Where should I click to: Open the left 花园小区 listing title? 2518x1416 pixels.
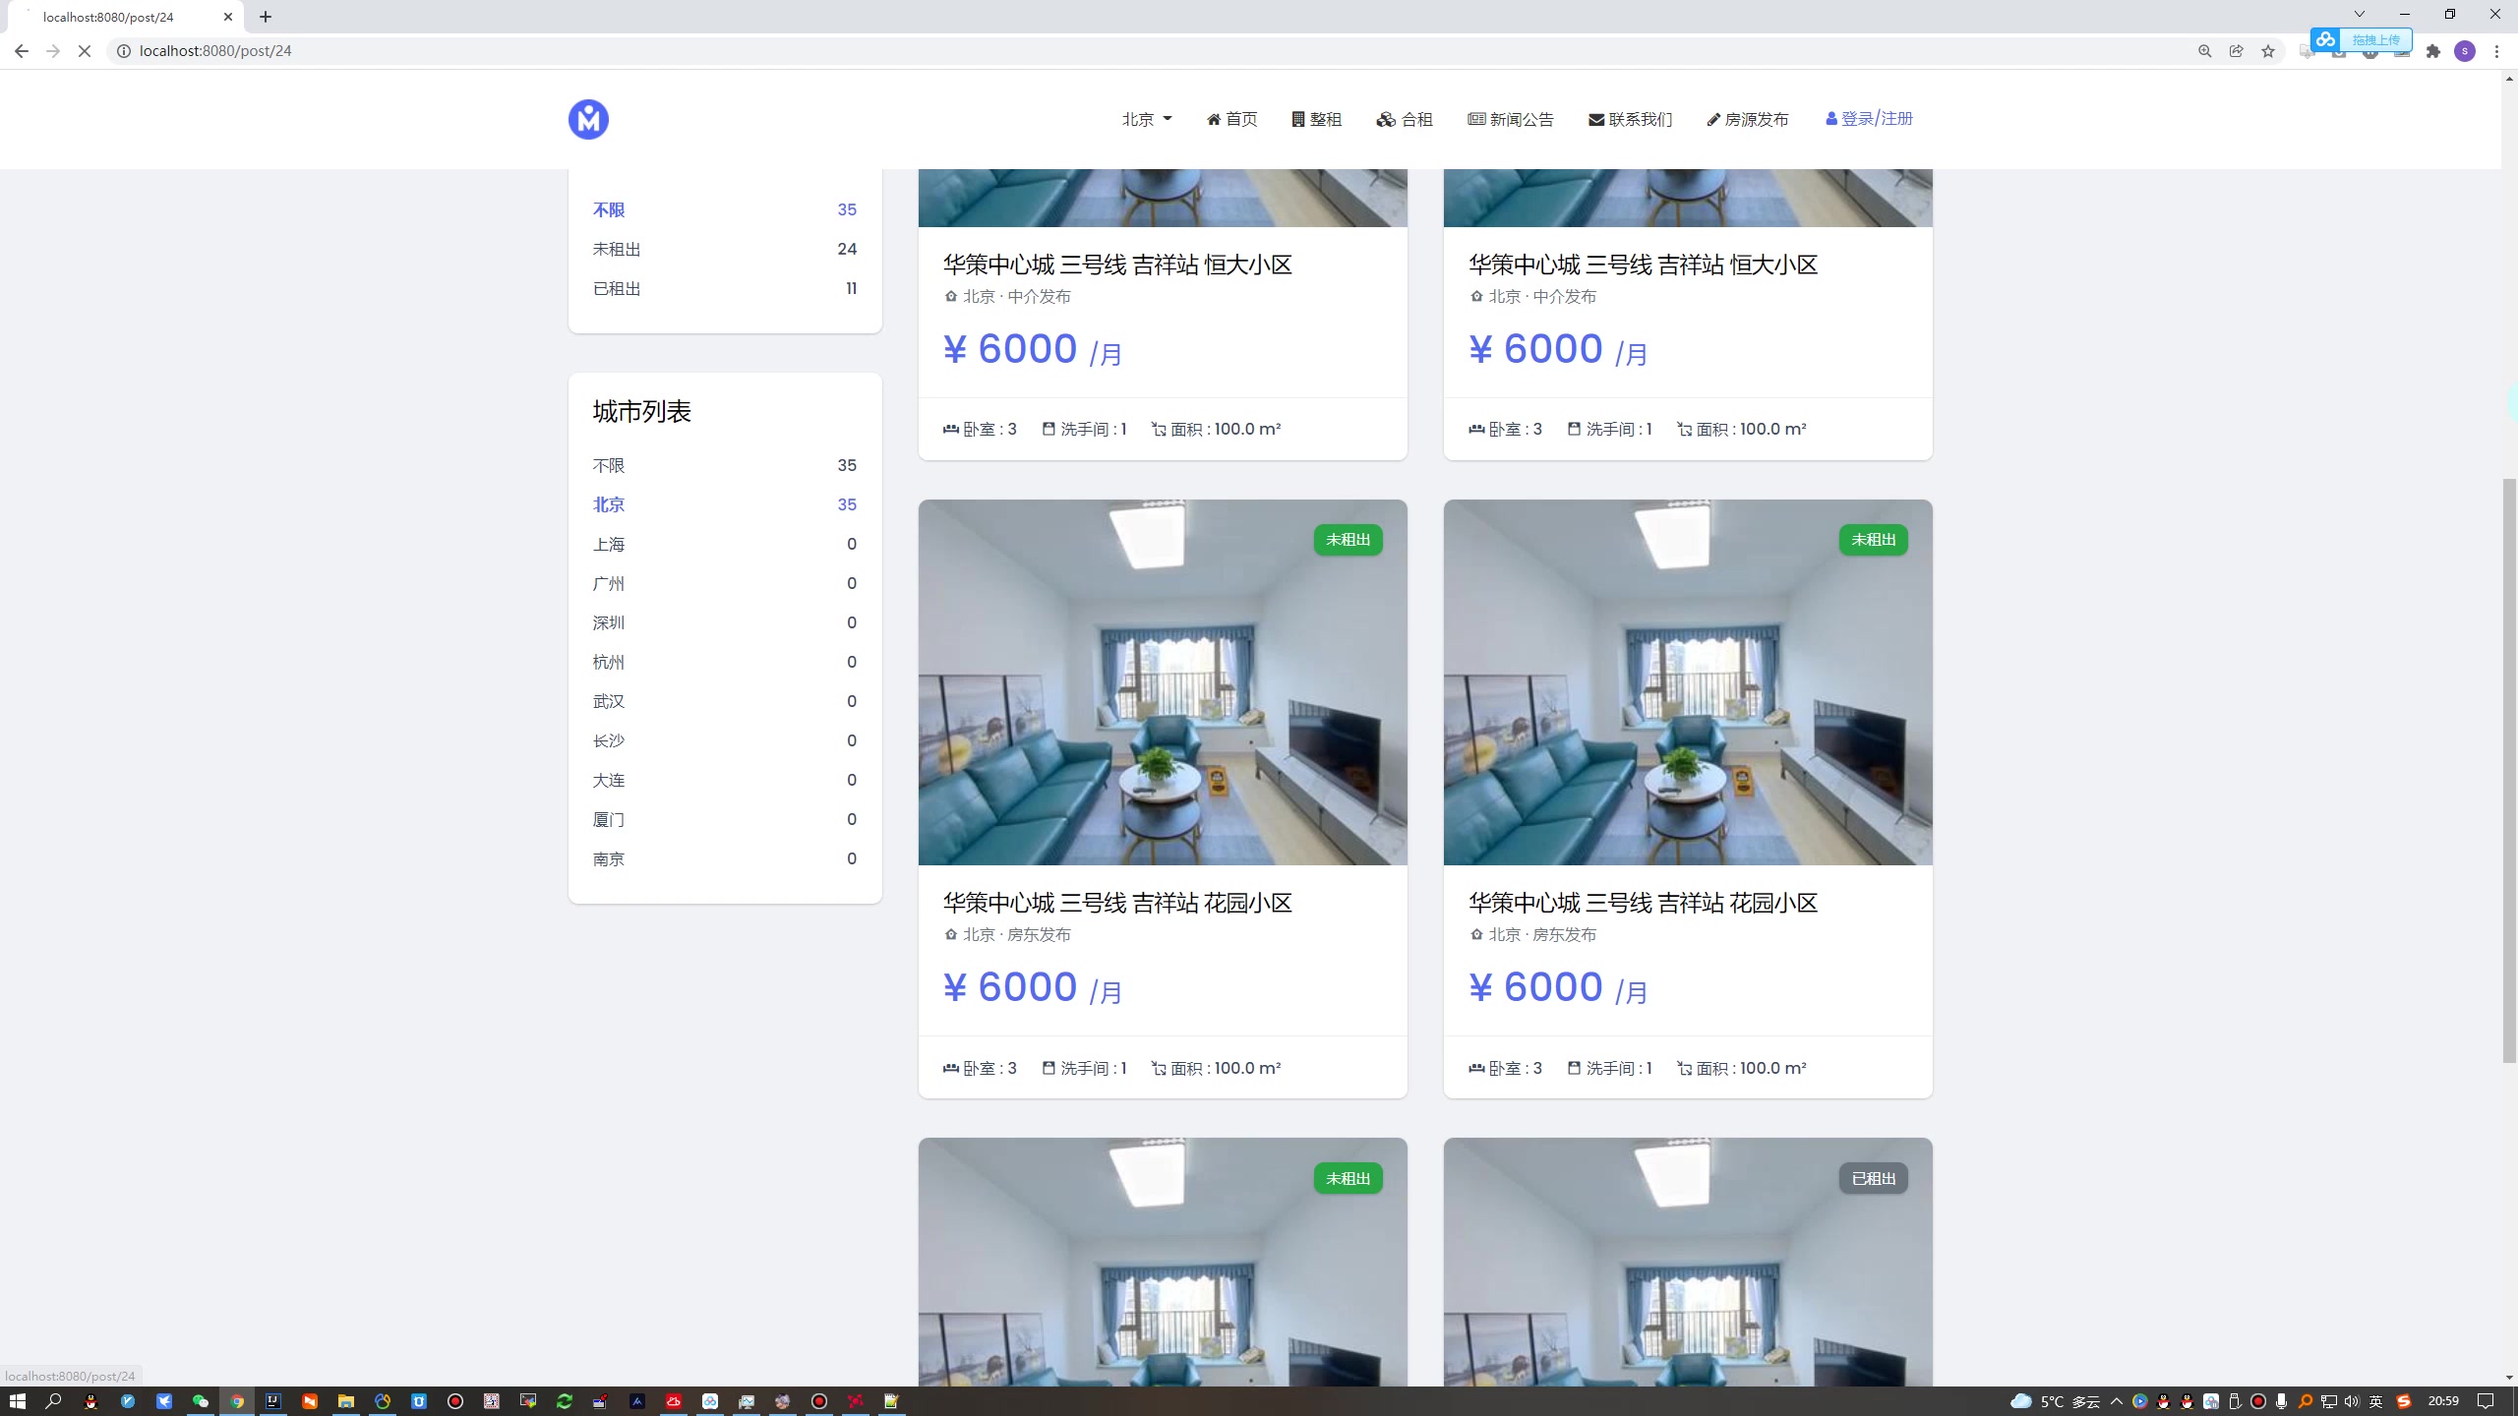click(x=1117, y=903)
